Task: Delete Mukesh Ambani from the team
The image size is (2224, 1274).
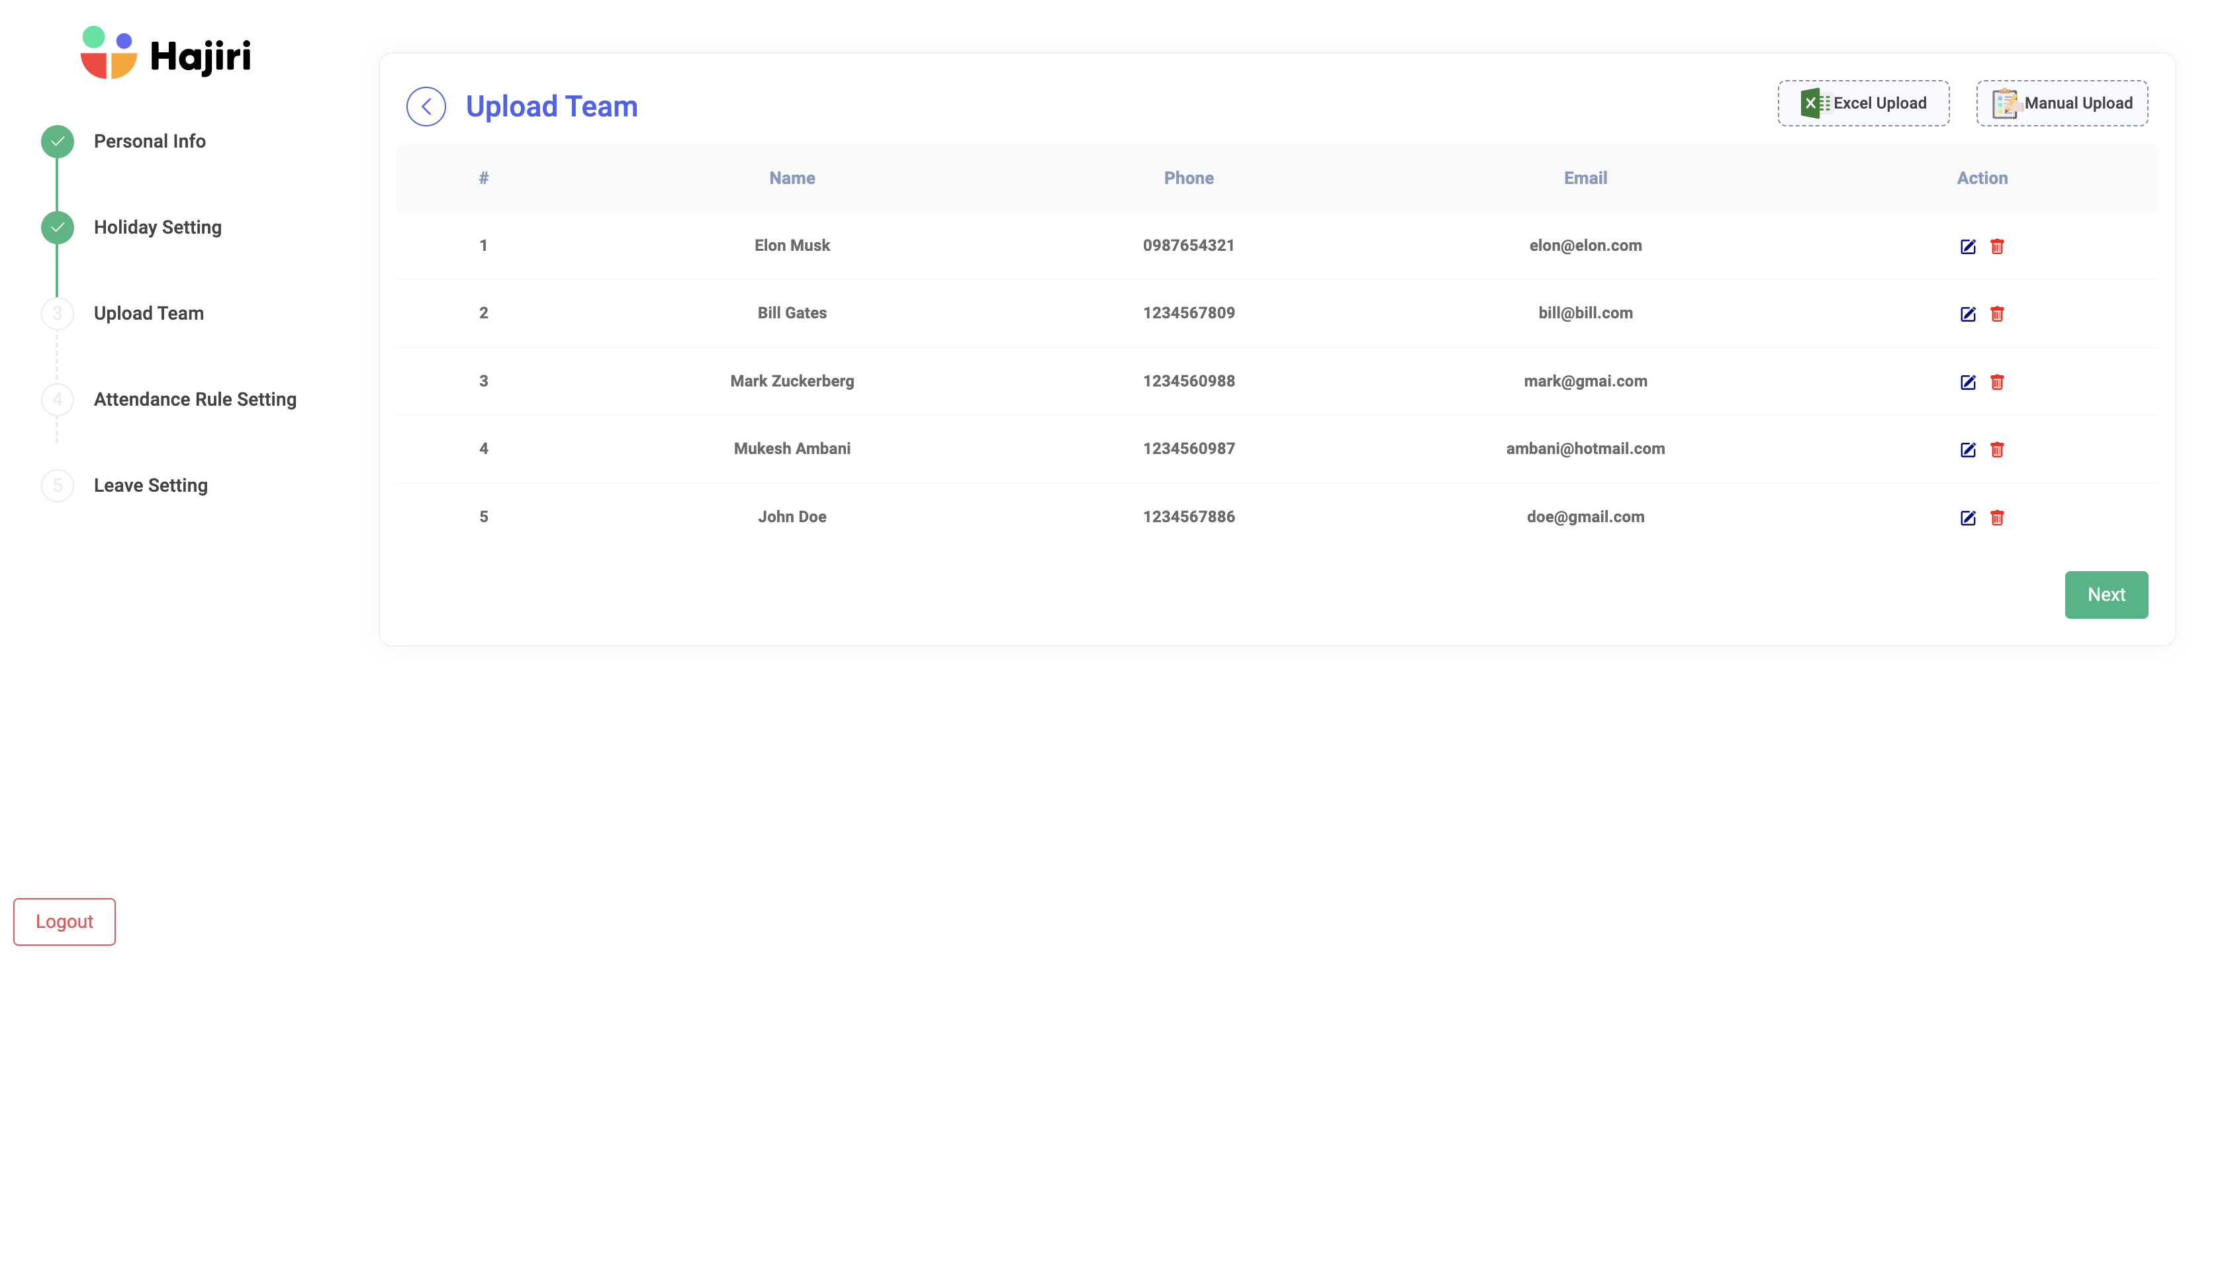Action: (x=1996, y=450)
